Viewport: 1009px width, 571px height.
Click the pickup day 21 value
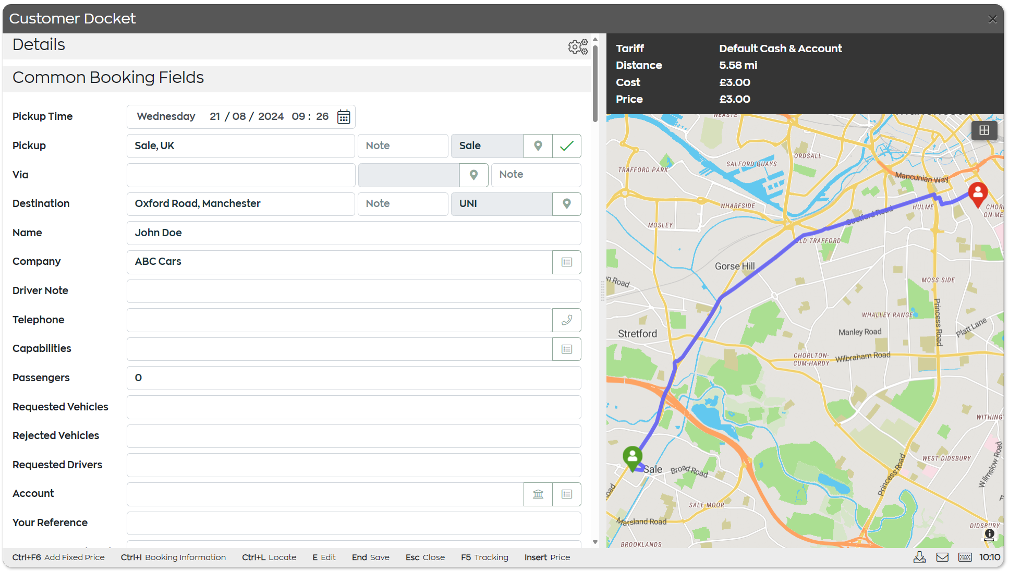215,117
